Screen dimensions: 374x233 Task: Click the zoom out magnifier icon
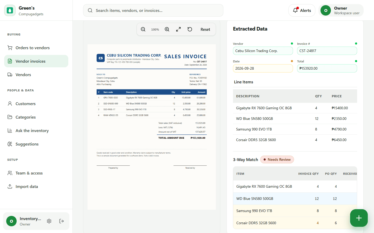[x=143, y=30]
